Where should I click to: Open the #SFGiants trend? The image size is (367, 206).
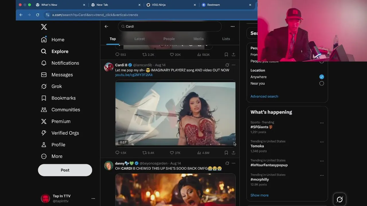point(261,127)
